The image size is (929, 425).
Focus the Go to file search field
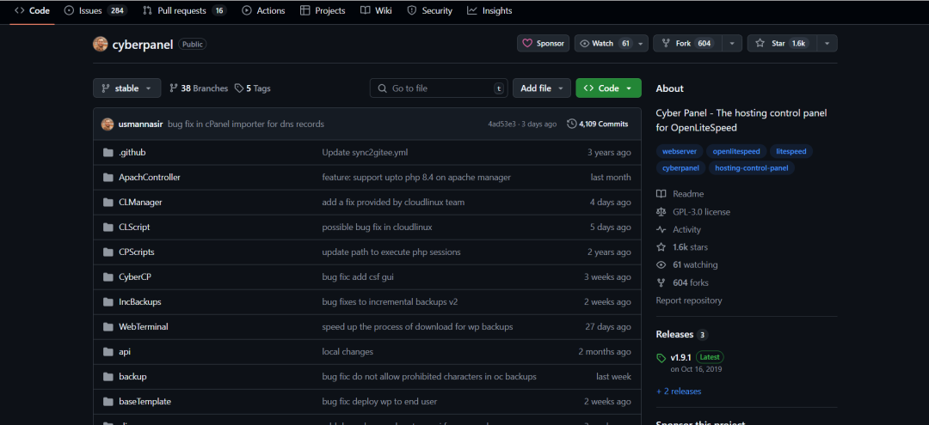[x=439, y=88]
